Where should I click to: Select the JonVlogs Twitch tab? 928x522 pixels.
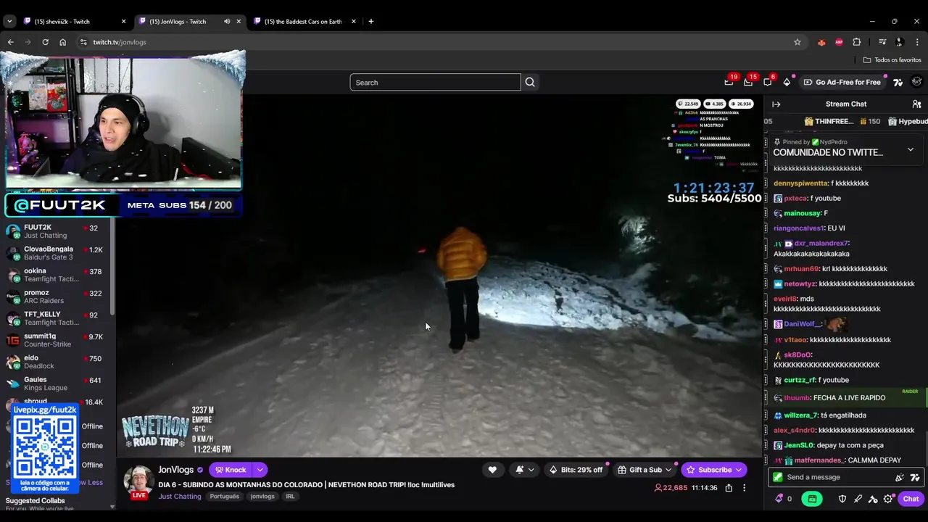189,22
